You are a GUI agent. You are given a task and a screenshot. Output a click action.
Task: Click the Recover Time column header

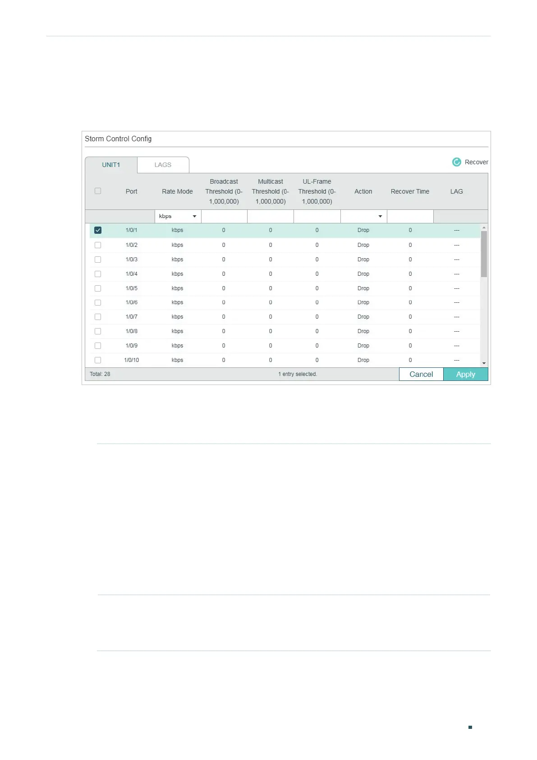coord(410,191)
